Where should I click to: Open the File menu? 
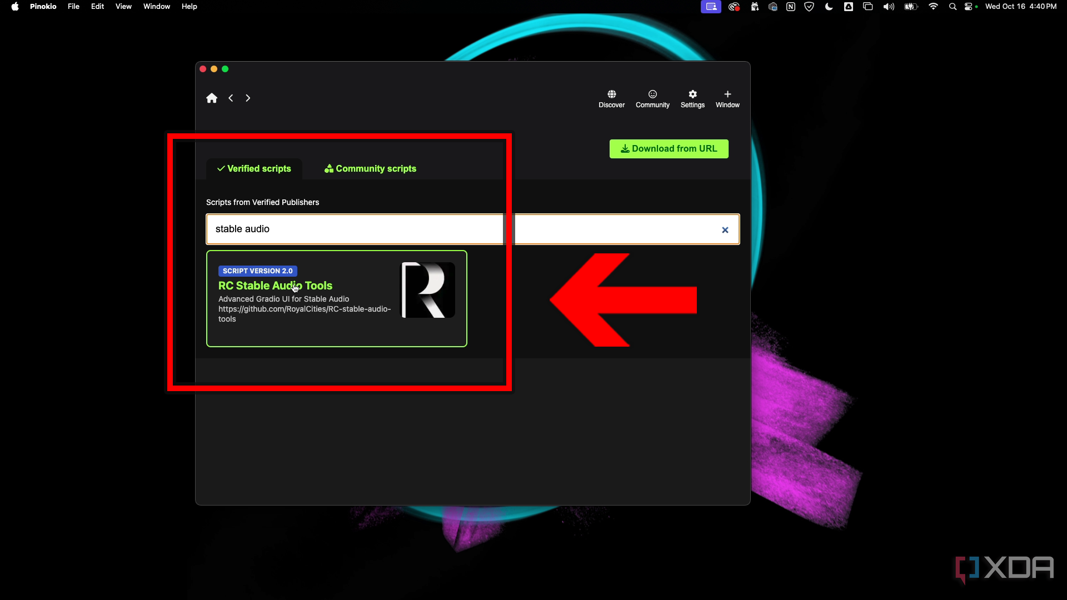coord(73,7)
